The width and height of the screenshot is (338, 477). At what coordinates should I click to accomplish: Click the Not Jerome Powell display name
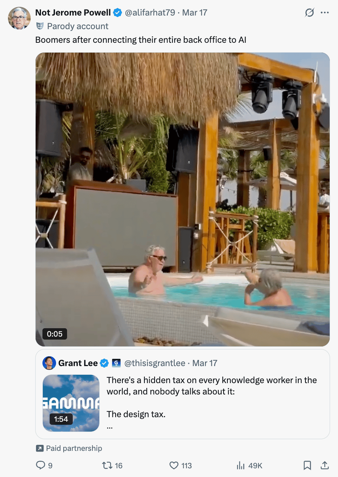pyautogui.click(x=73, y=12)
